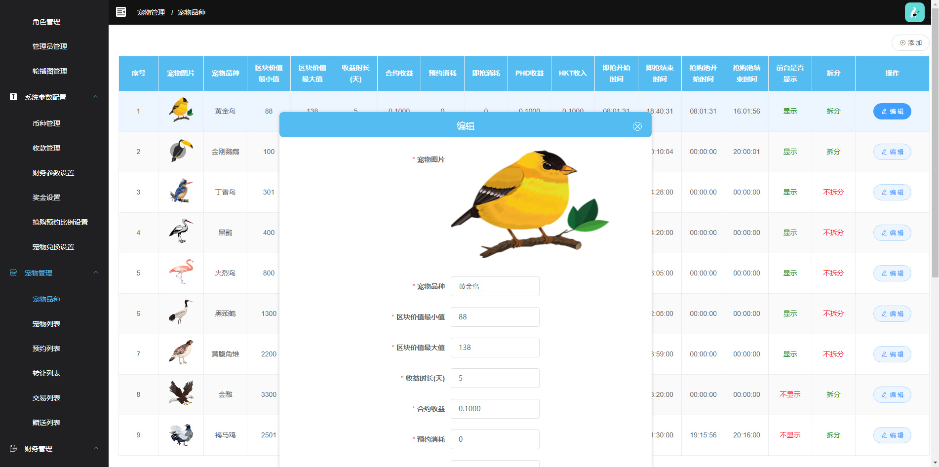Open the 预约列表 menu item
This screenshot has height=467, width=939.
pyautogui.click(x=46, y=349)
